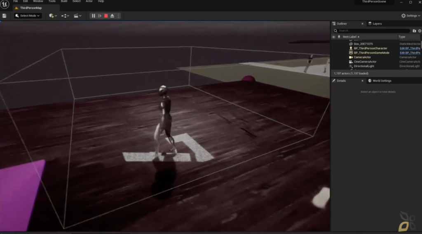Click the CineCameraActor icon

(x=351, y=62)
